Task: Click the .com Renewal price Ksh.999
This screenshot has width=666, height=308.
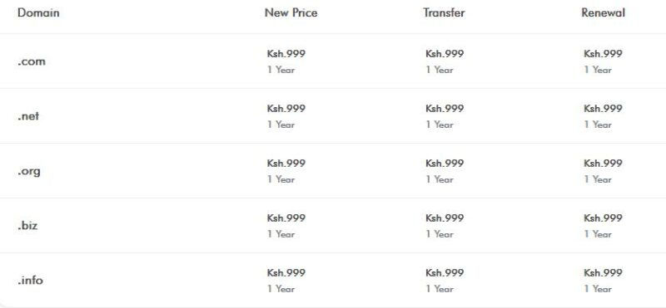Action: click(x=603, y=54)
